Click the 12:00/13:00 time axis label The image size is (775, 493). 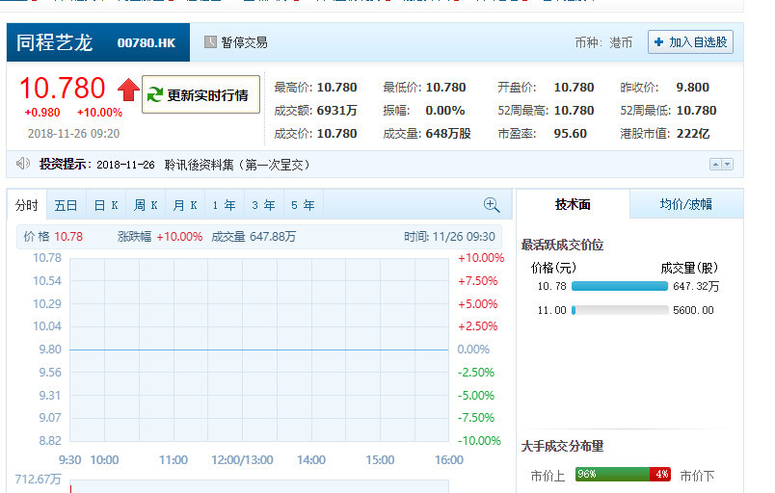[x=242, y=460]
